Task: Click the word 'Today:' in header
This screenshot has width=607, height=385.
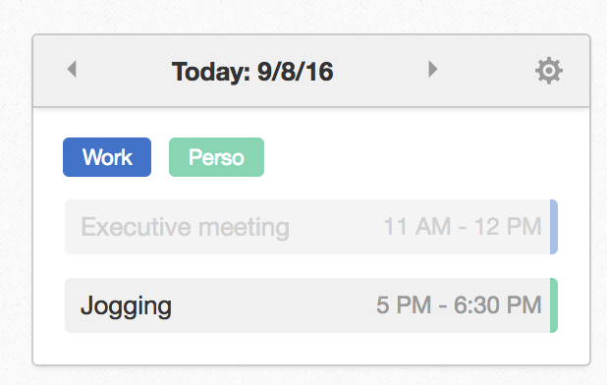Action: [x=211, y=72]
